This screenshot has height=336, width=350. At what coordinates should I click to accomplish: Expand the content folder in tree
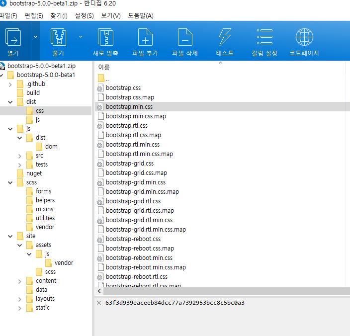point(20,281)
